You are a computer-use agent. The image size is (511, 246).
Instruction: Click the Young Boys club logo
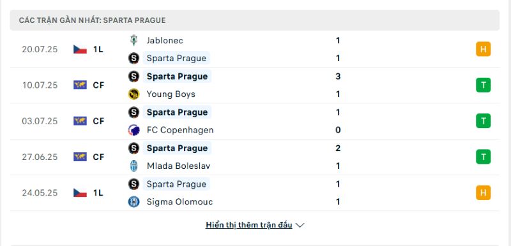(133, 94)
